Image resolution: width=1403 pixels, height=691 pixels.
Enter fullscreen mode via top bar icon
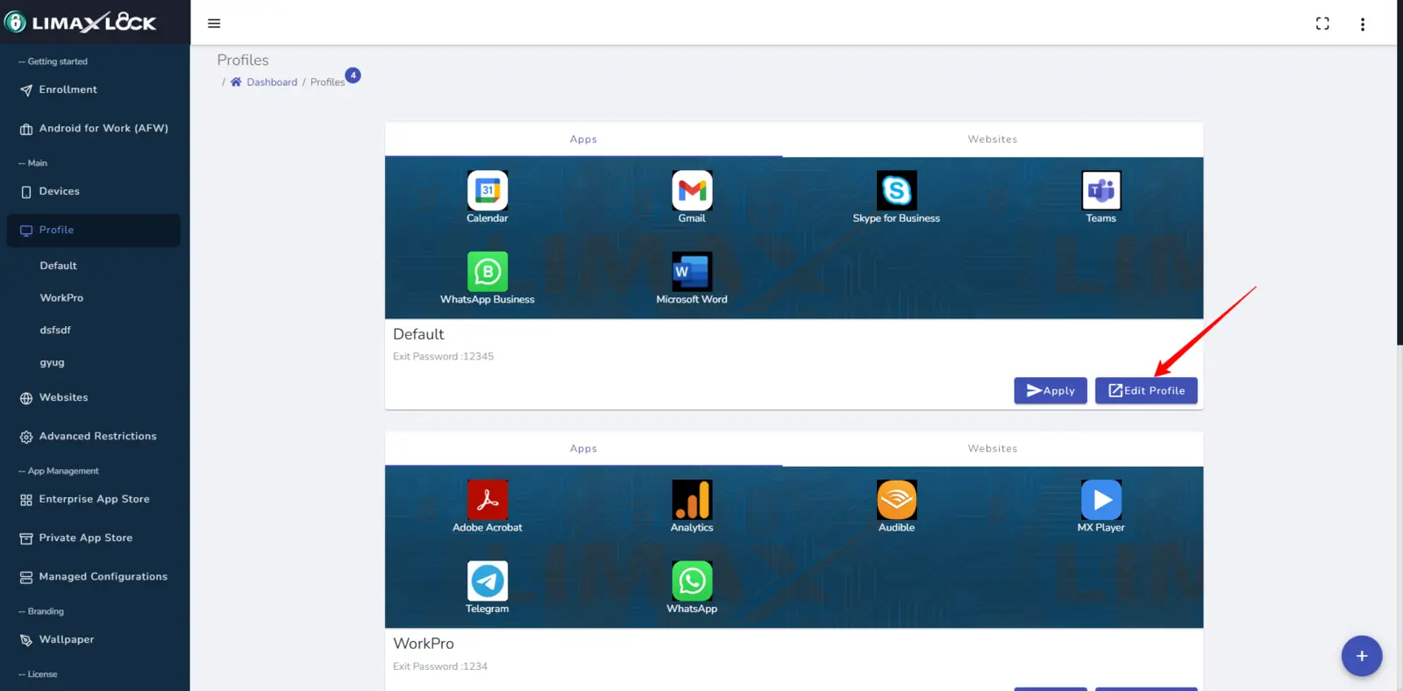[1322, 24]
